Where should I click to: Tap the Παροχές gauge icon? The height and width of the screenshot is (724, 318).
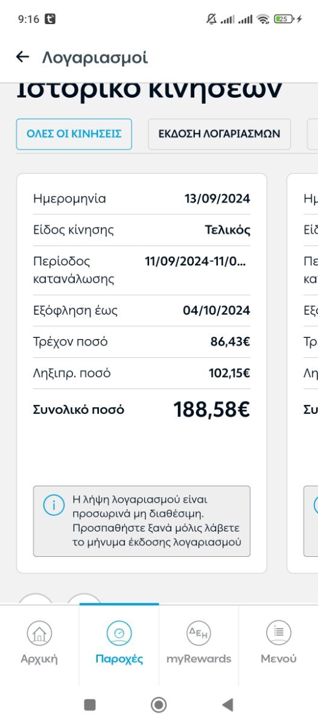coord(119,633)
